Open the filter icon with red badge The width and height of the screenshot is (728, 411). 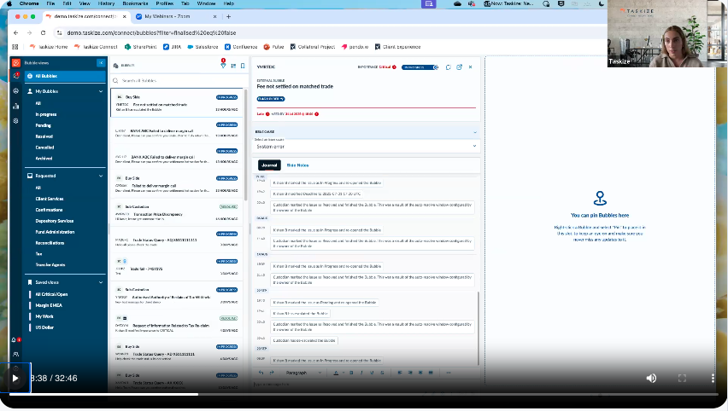(223, 65)
